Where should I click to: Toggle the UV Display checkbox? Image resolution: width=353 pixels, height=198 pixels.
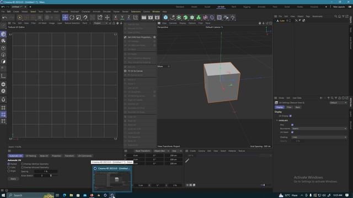(291, 116)
